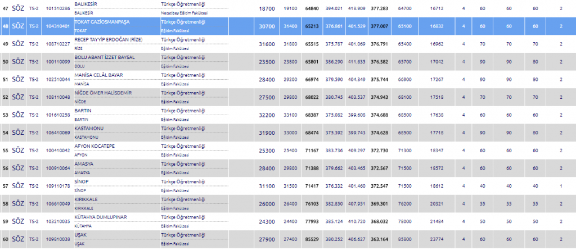
Task: Click row number 50 cell
Action: (x=6, y=62)
